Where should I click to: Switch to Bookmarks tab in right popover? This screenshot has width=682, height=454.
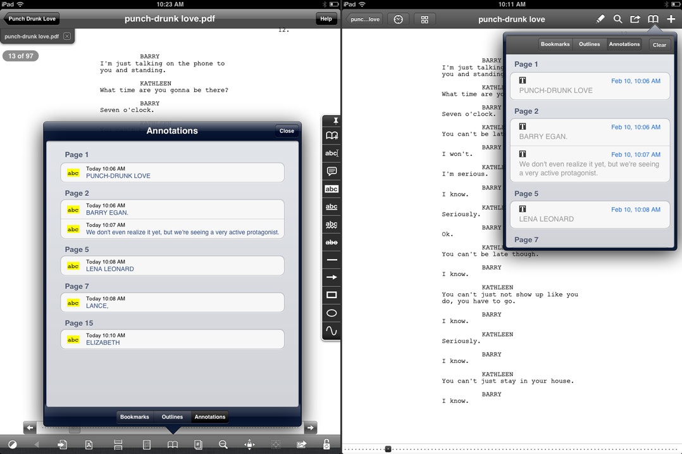coord(555,44)
